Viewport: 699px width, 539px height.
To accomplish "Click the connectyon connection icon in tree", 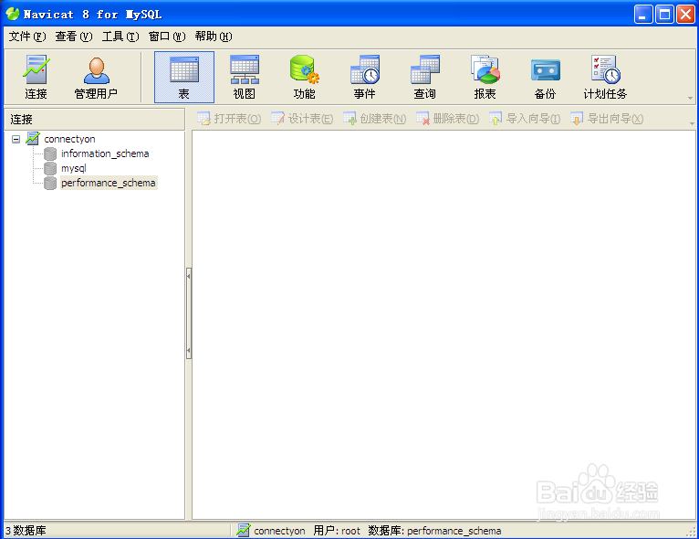I will 33,139.
